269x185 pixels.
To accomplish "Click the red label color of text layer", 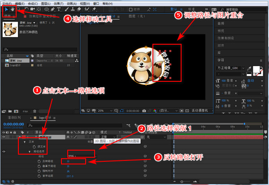I will [x=23, y=137].
